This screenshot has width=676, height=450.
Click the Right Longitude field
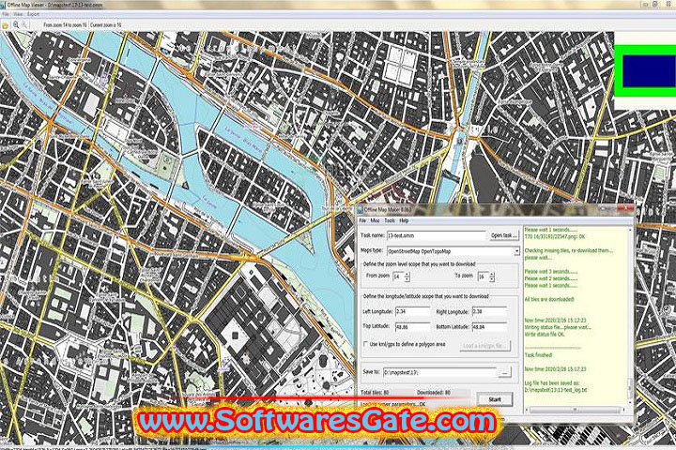(x=489, y=311)
